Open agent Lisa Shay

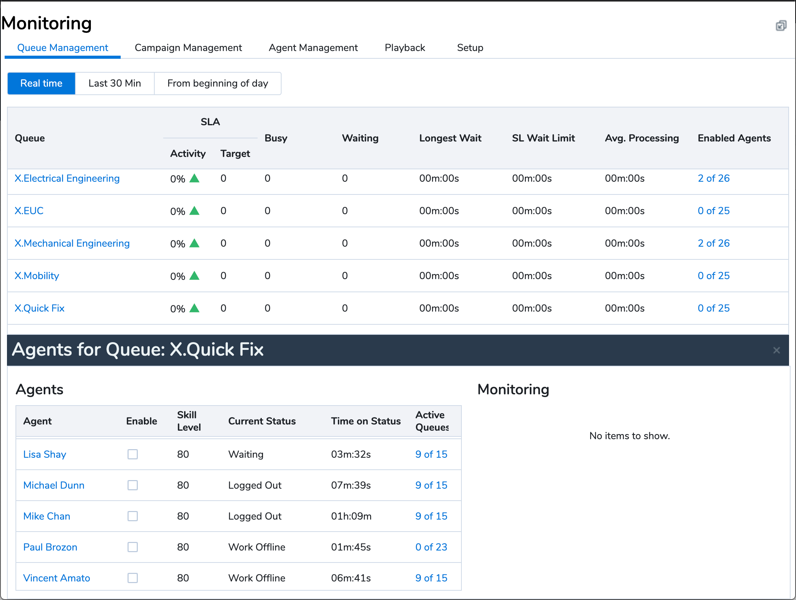pos(45,454)
